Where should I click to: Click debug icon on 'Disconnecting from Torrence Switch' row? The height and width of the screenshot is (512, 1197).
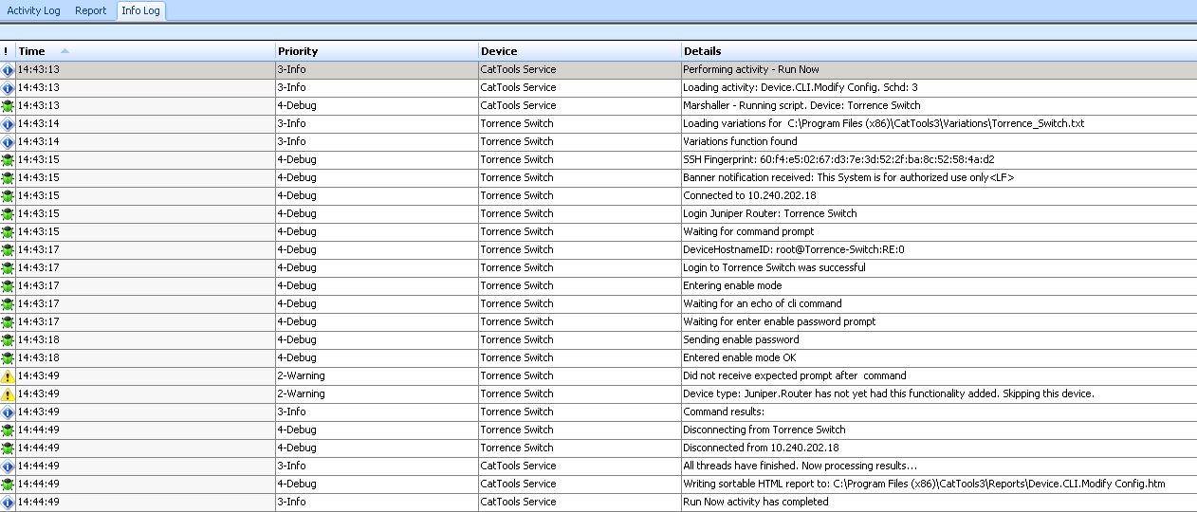click(x=8, y=430)
